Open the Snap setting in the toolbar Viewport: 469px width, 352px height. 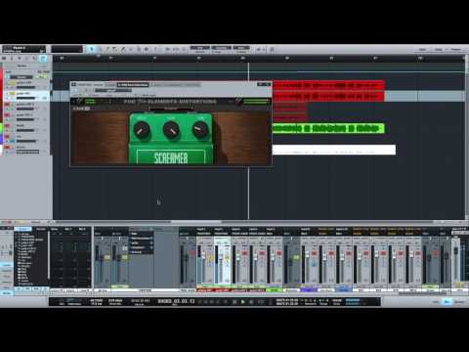click(x=241, y=49)
